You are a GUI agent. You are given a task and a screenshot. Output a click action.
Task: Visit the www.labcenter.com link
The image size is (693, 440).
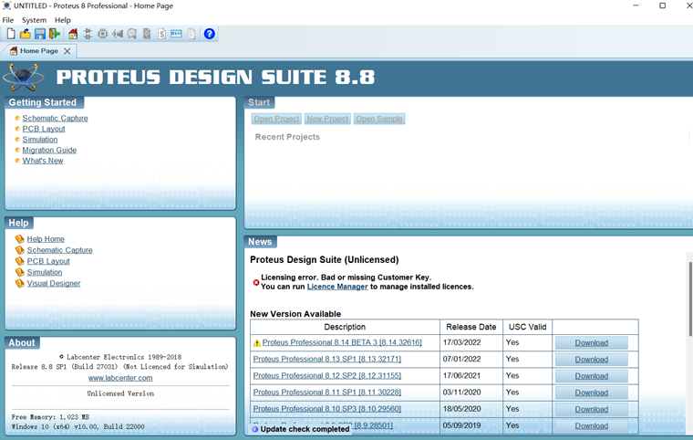pos(120,378)
